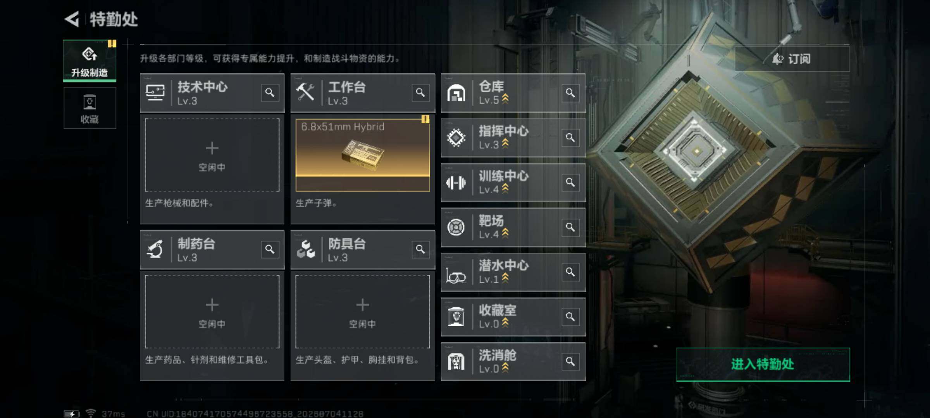930x418 pixels.
Task: Inspect 潜水中心 using magnifier icon
Action: [x=570, y=272]
